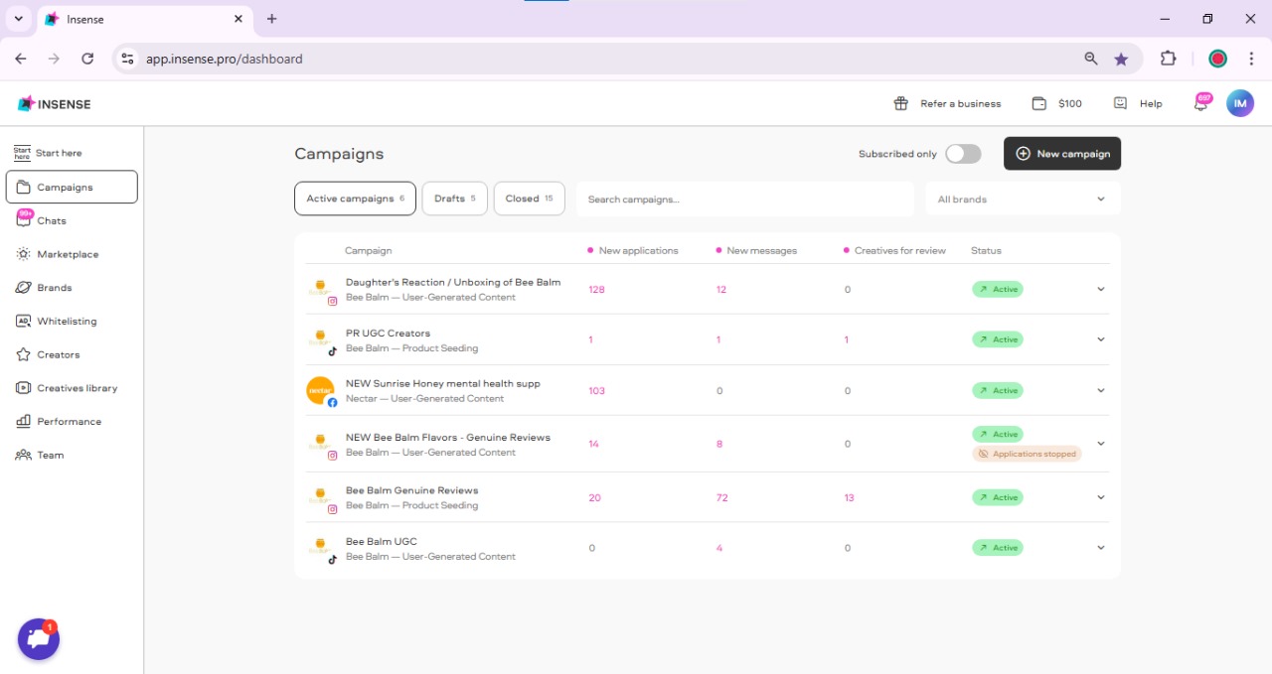Expand the Daughter's Reaction campaign row

coord(1100,289)
